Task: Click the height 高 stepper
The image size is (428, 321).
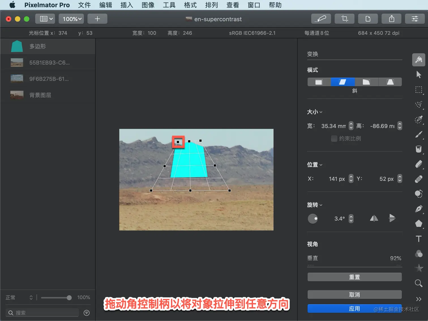Action: 400,126
